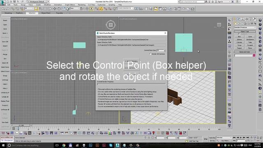Click the Redo arrow in main toolbar
263x148 pixels.
[8, 9]
